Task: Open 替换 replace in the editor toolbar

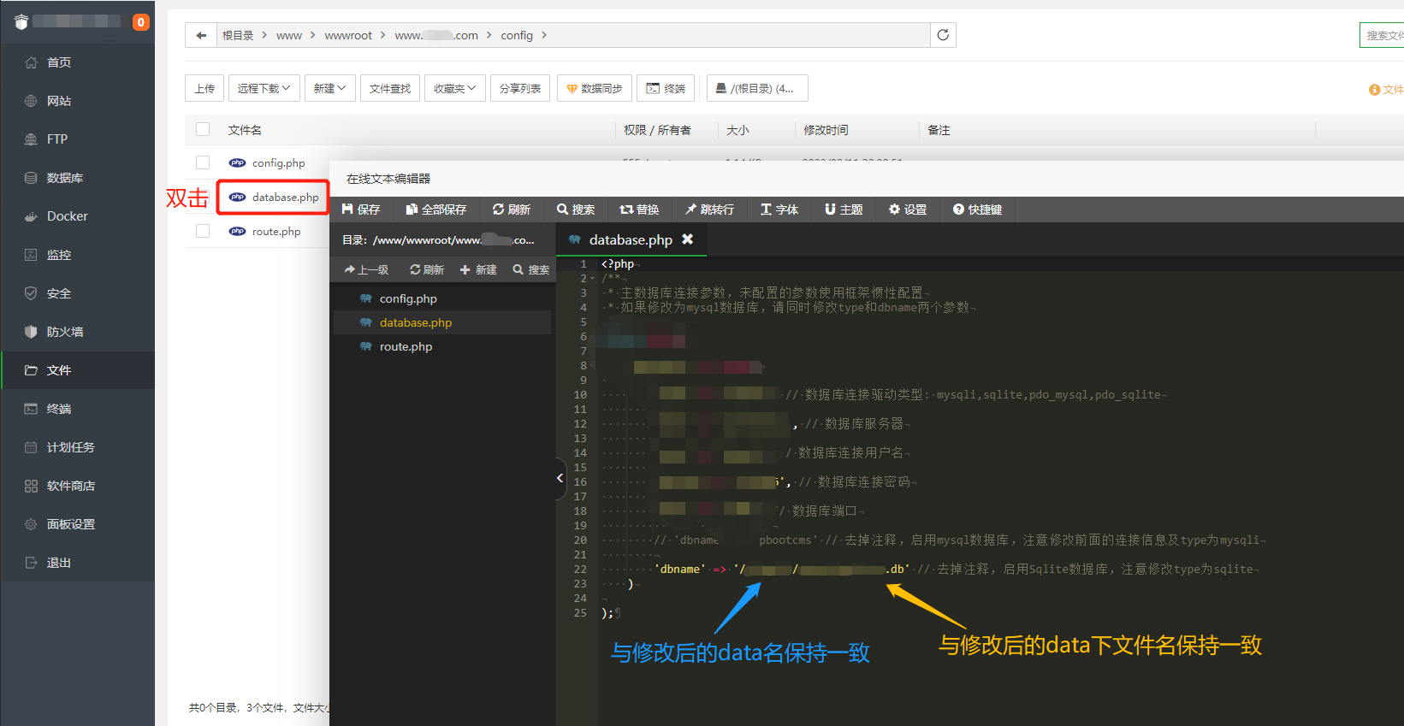Action: click(x=640, y=210)
